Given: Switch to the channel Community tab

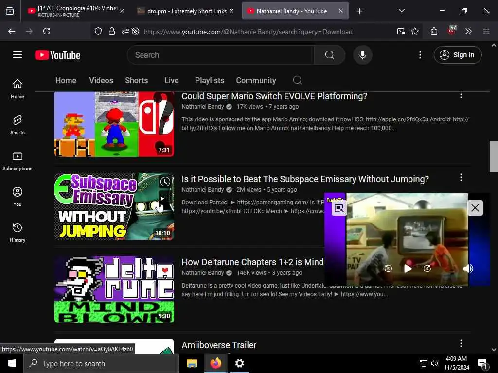Looking at the screenshot, I should [256, 80].
